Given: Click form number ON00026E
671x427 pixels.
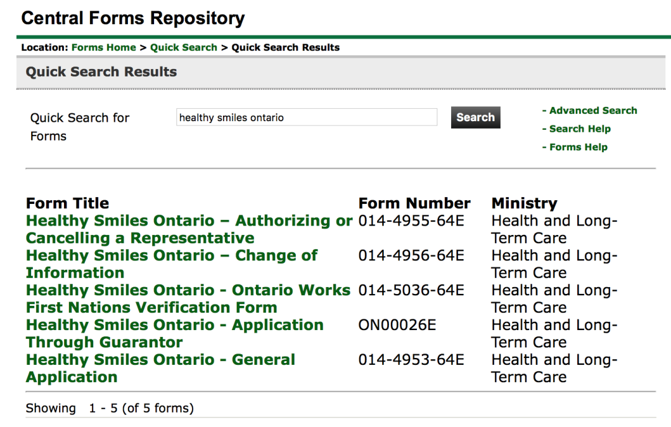Looking at the screenshot, I should (397, 324).
